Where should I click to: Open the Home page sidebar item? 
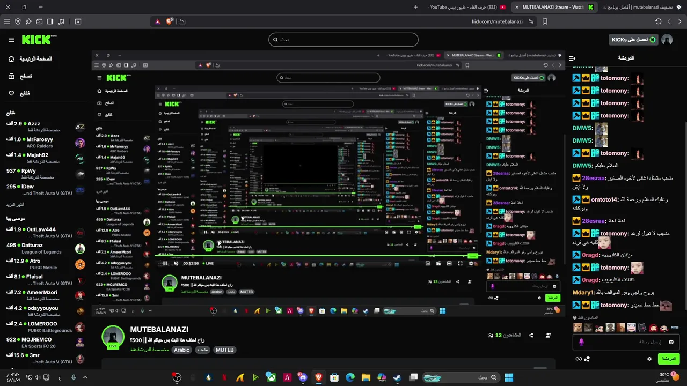pos(31,58)
